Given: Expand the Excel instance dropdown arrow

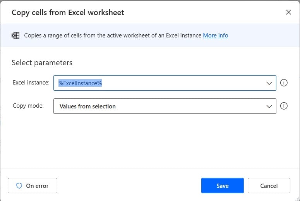Looking at the screenshot, I should point(269,83).
